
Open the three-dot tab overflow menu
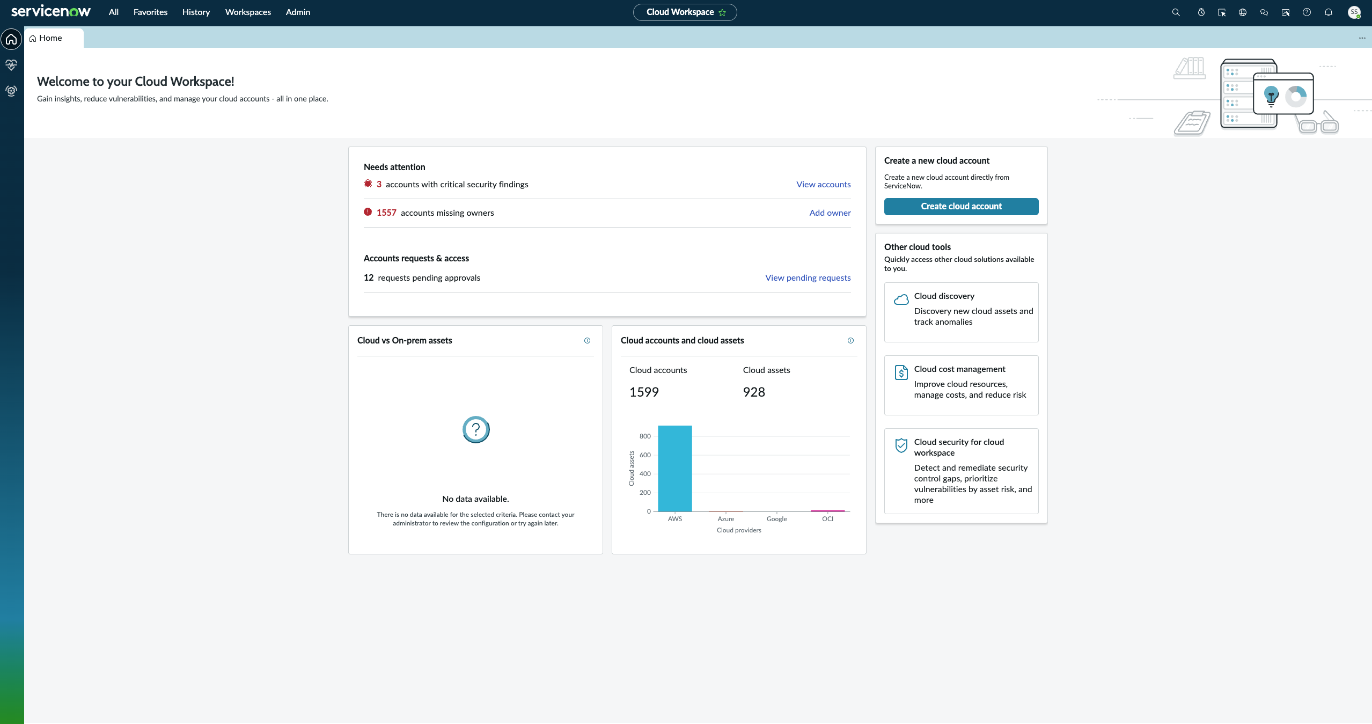pyautogui.click(x=1362, y=38)
